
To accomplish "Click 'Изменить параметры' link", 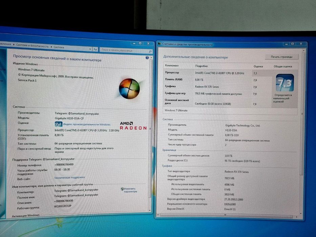I will pos(130,190).
